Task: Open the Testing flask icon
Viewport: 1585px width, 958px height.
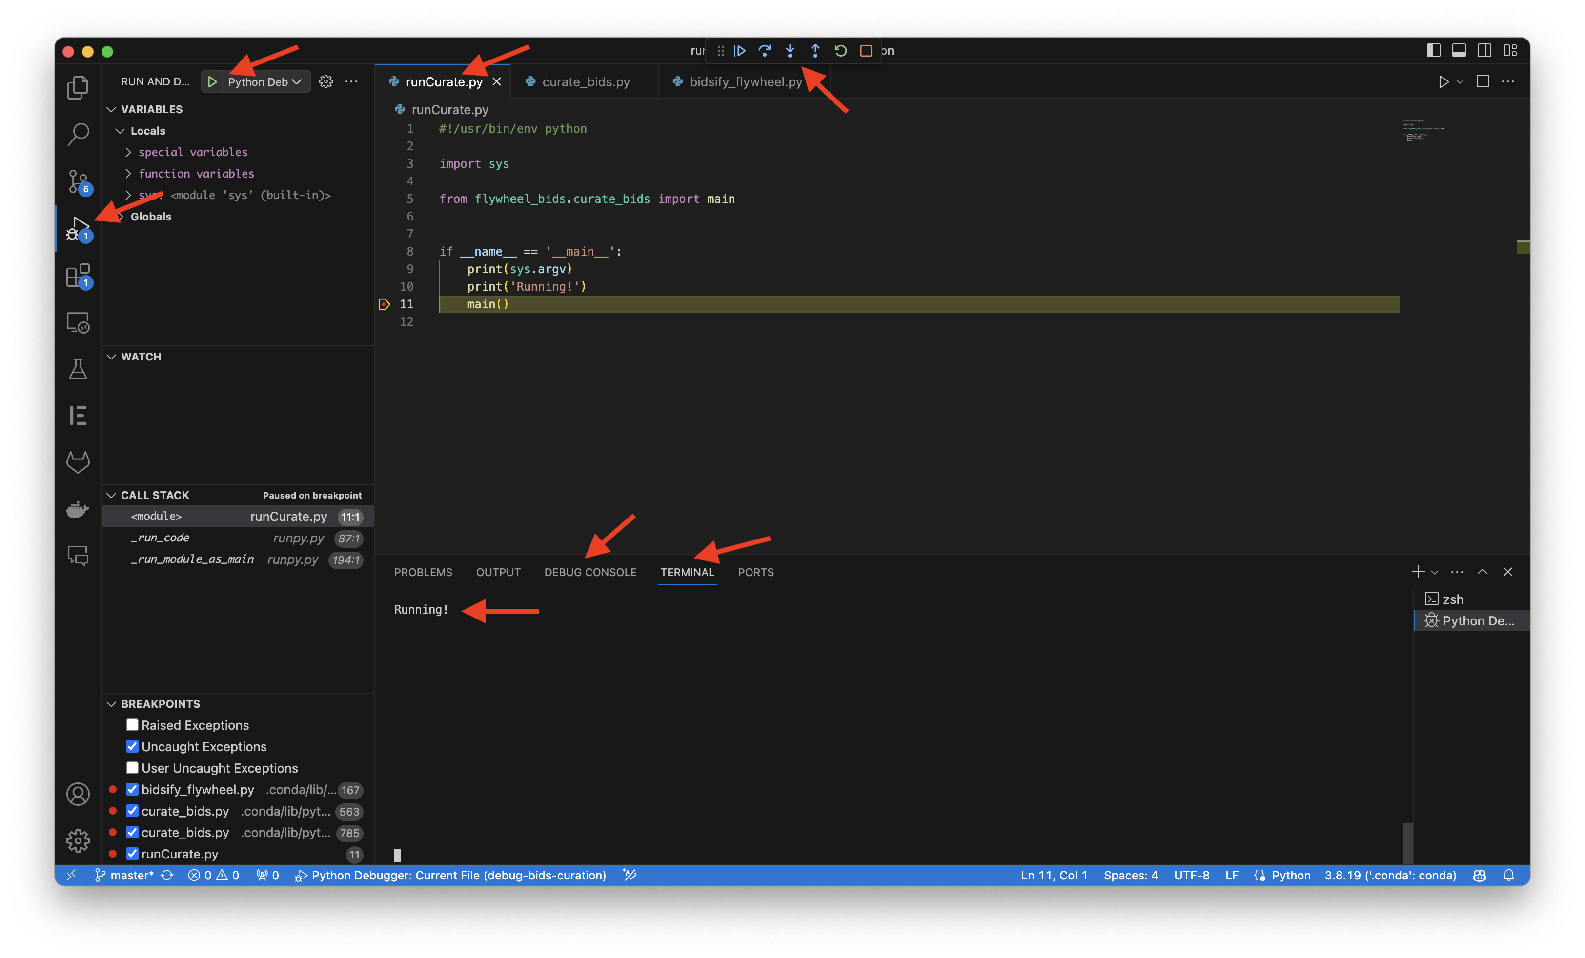Action: tap(78, 369)
